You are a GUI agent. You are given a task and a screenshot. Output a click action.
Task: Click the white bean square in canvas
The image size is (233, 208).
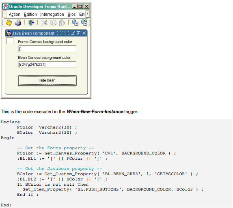click(10, 41)
